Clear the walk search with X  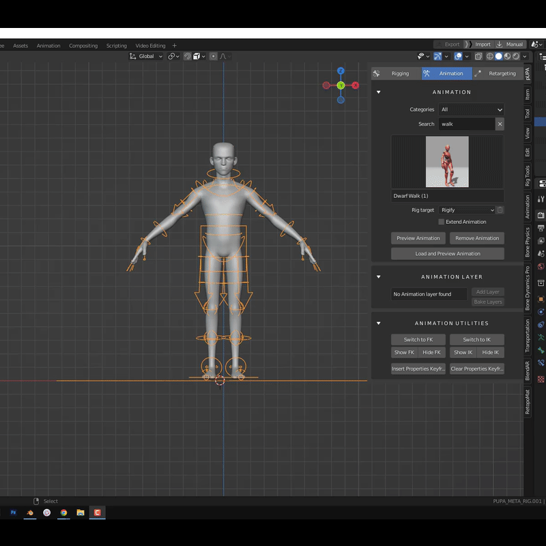pyautogui.click(x=500, y=124)
